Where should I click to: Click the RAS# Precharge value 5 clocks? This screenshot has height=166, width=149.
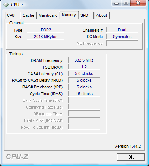[x=84, y=87]
